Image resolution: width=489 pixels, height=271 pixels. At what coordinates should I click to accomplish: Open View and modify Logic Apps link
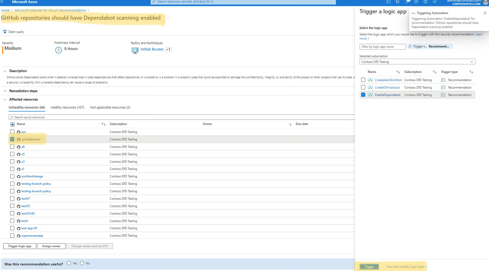pyautogui.click(x=406, y=267)
